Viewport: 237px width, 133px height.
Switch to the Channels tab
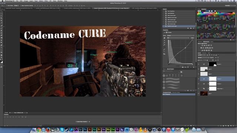[204, 53]
